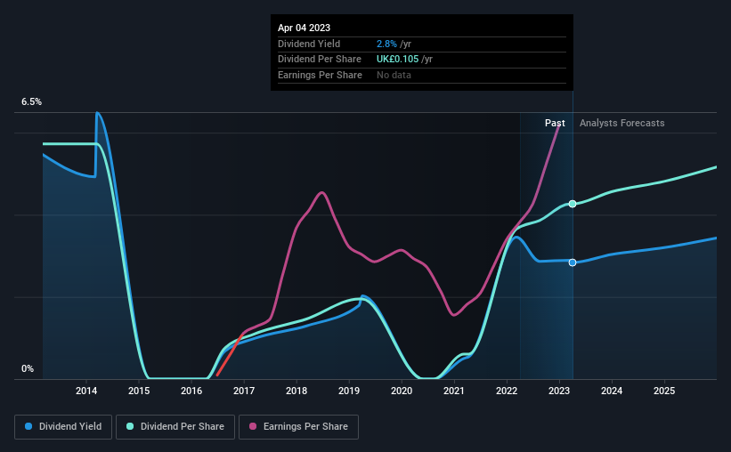
Task: Toggle the Dividend Per Share legend button
Action: pos(175,427)
